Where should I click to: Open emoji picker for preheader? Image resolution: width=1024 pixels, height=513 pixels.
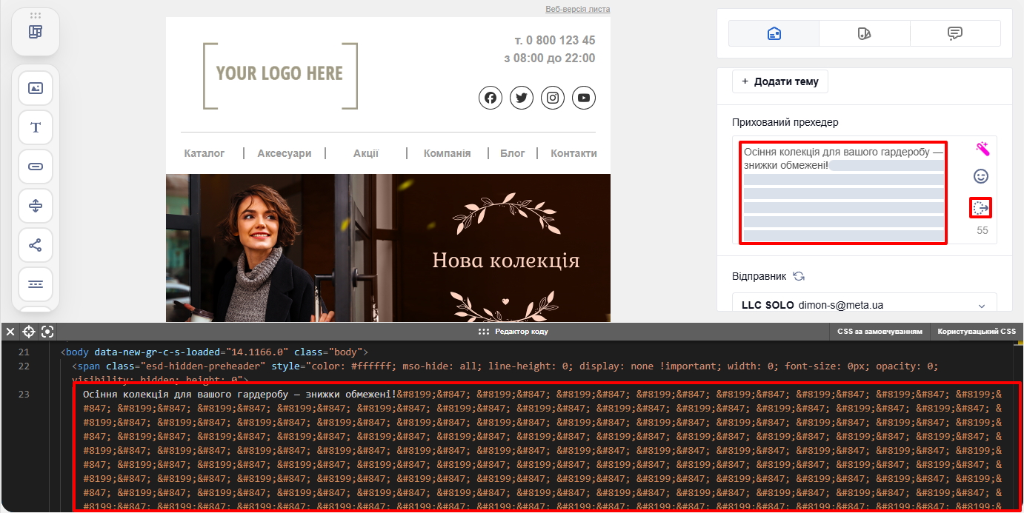pos(981,176)
